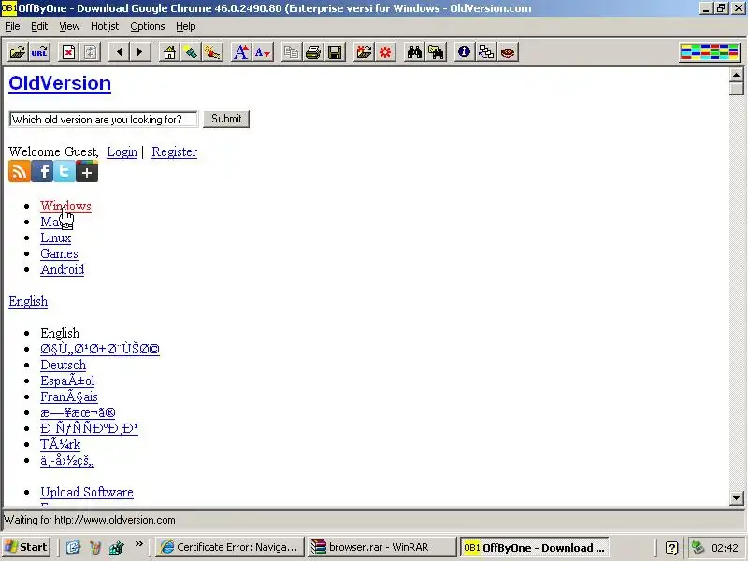748x561 pixels.
Task: Click the Reload page toolbar icon
Action: tap(90, 51)
